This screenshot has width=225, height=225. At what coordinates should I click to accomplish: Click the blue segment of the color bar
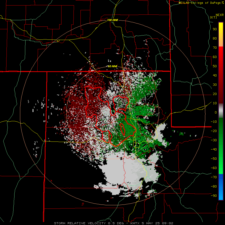click(x=221, y=187)
